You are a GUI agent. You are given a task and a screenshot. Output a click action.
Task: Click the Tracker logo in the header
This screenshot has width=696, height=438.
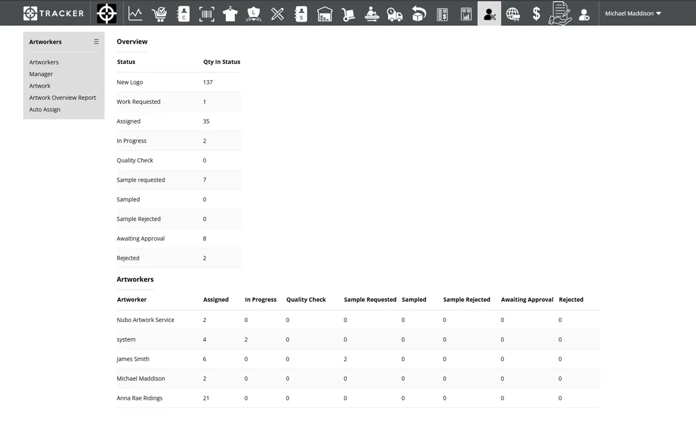53,13
